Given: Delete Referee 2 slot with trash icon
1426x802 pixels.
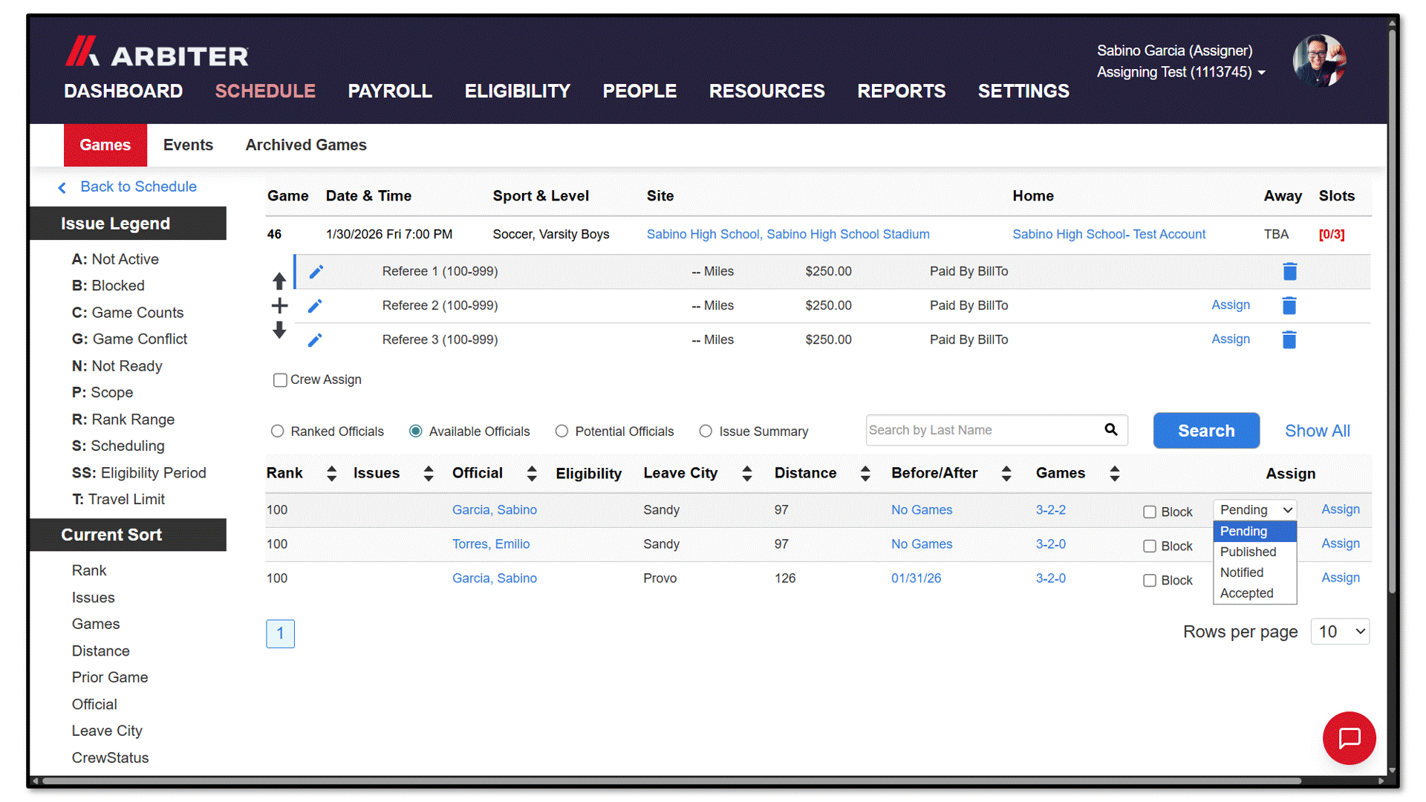Looking at the screenshot, I should pyautogui.click(x=1289, y=305).
